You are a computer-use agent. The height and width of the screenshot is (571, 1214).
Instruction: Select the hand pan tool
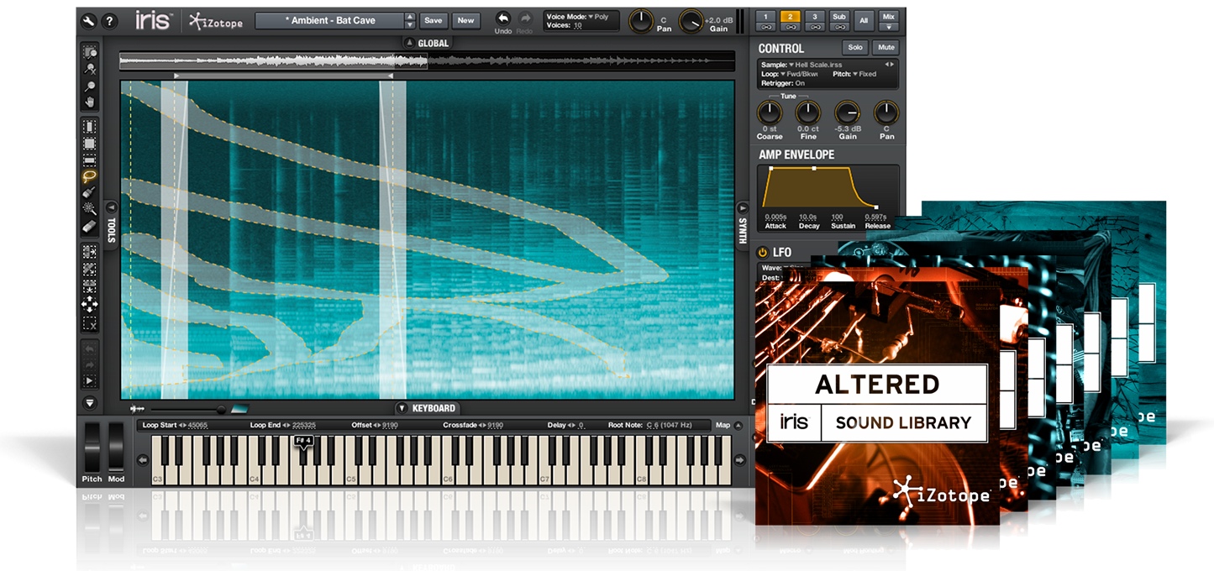89,102
